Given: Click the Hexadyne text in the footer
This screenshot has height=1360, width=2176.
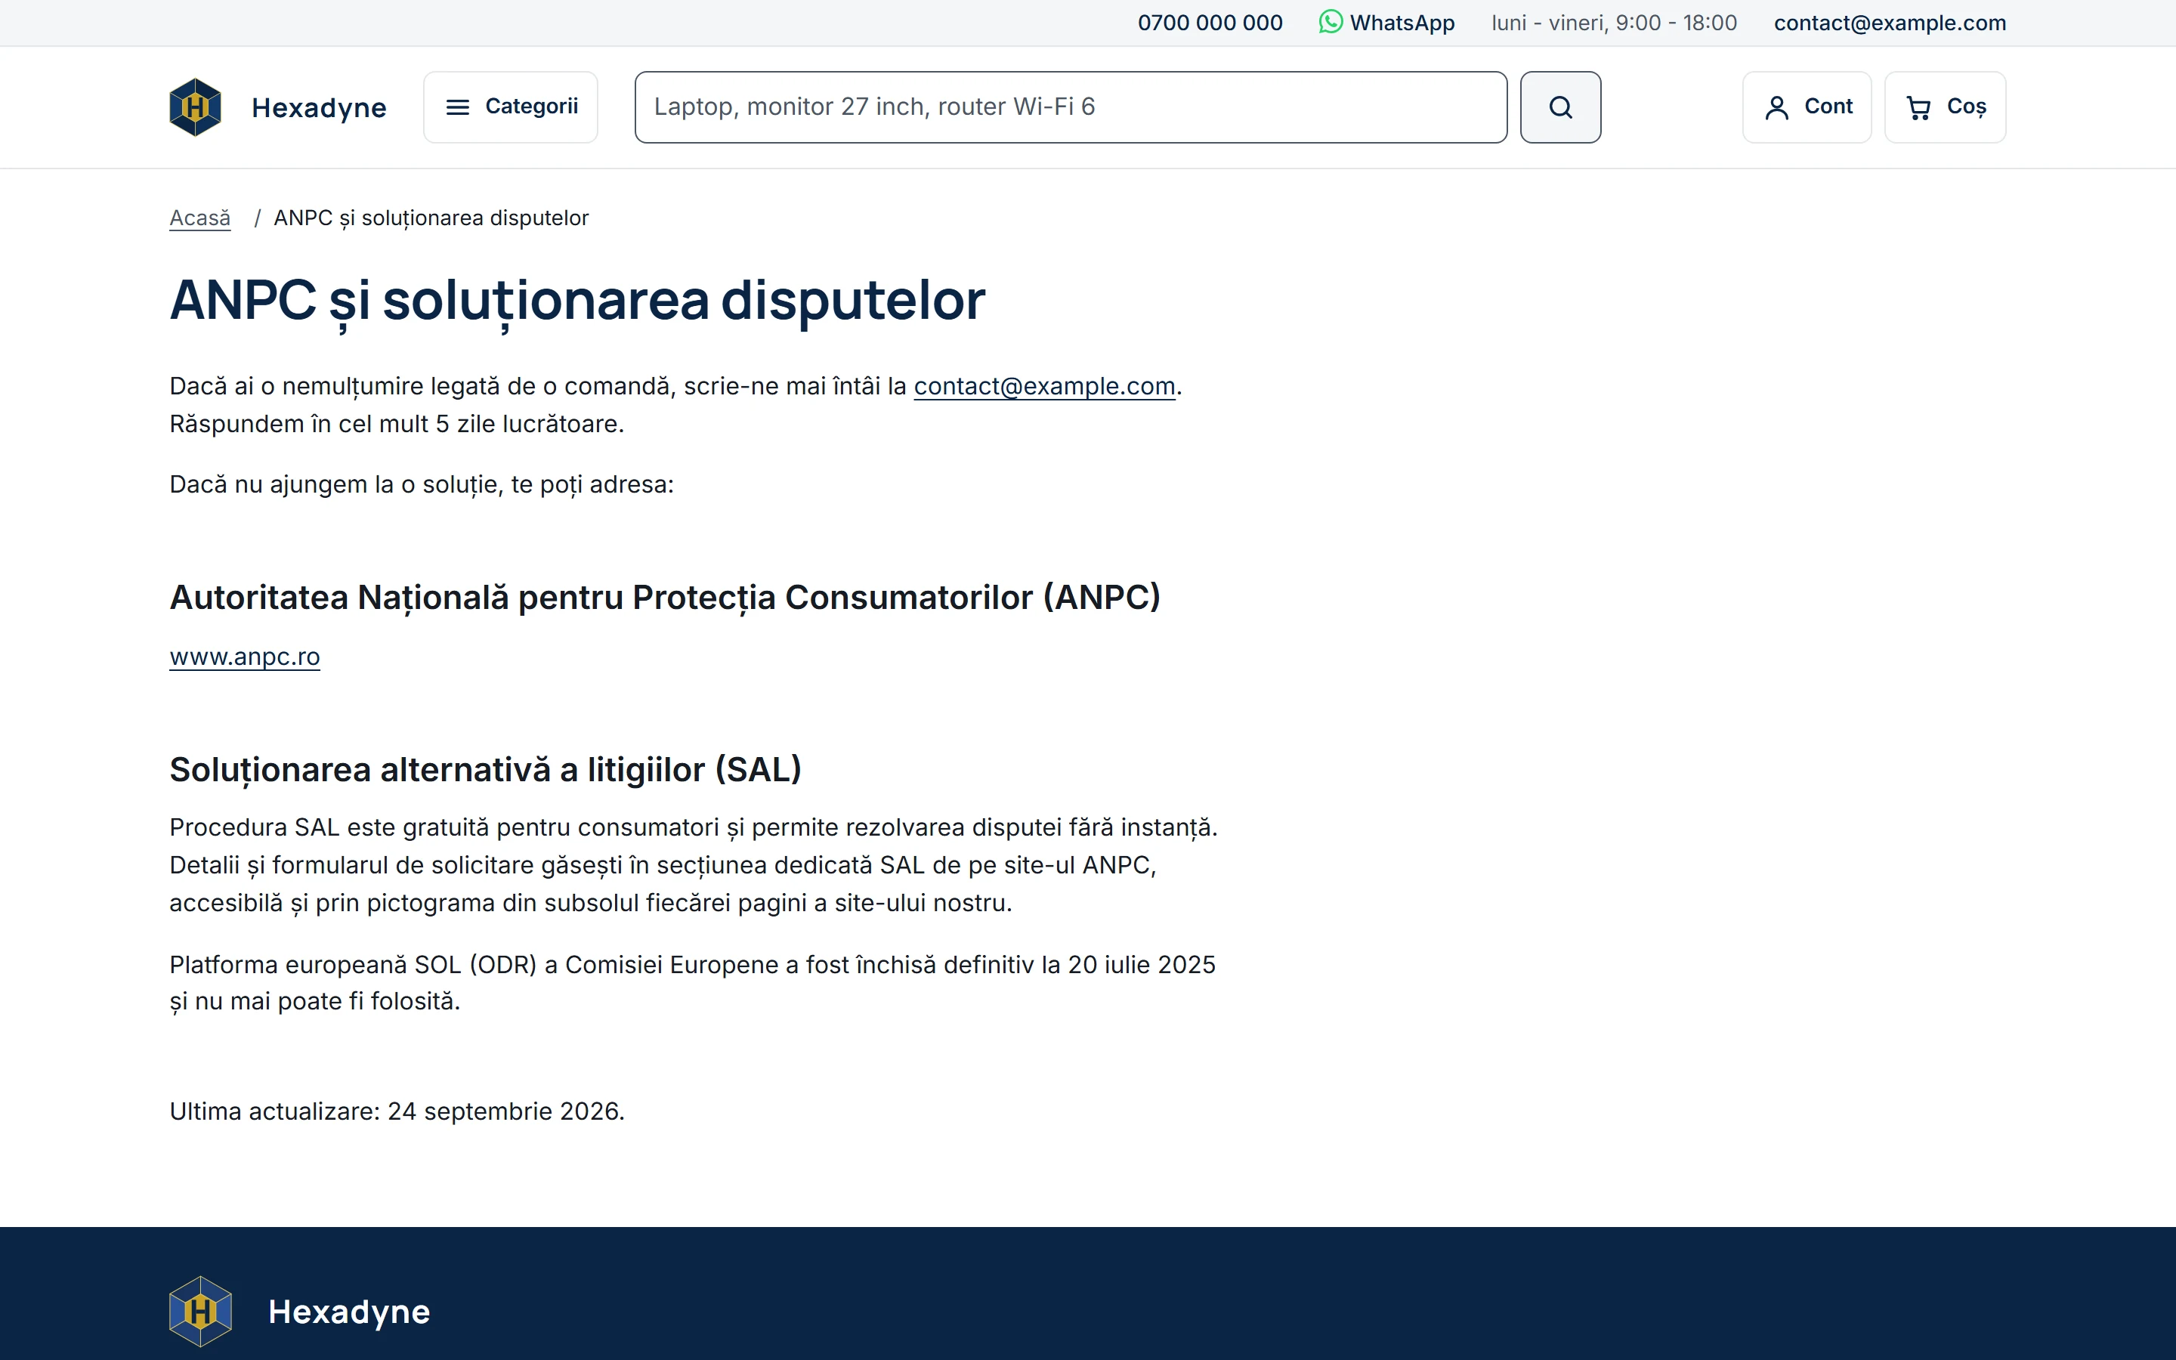Looking at the screenshot, I should click(349, 1312).
